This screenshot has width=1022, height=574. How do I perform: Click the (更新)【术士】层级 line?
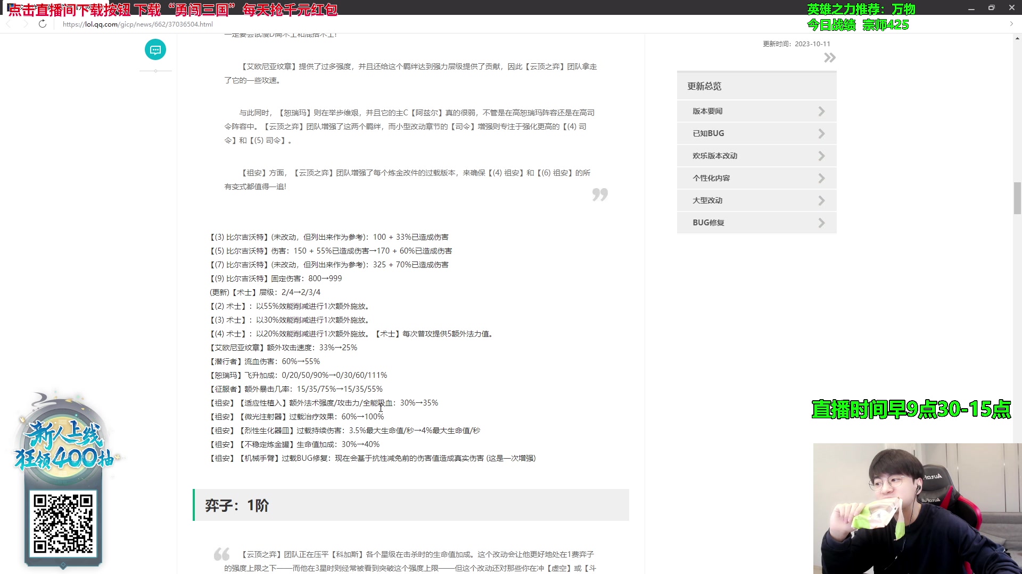click(x=265, y=292)
